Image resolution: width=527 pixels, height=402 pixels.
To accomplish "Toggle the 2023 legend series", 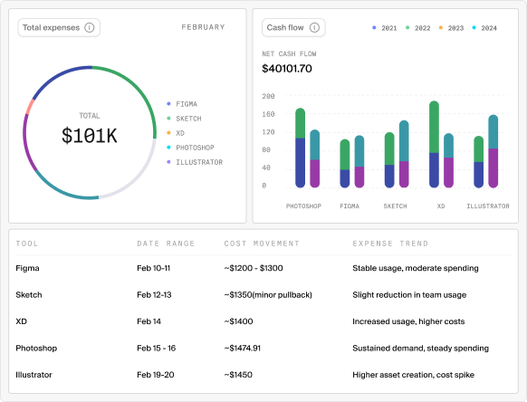I will click(x=451, y=28).
